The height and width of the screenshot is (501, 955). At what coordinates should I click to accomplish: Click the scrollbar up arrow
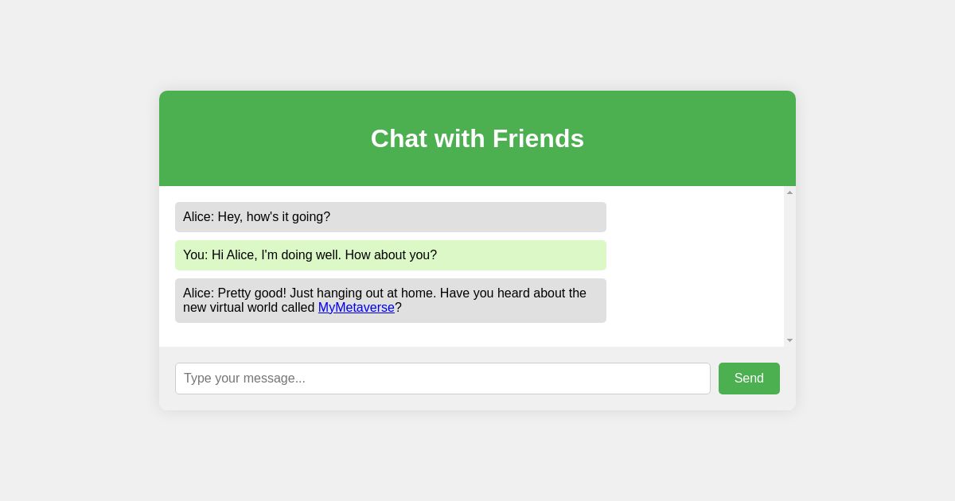pyautogui.click(x=789, y=192)
